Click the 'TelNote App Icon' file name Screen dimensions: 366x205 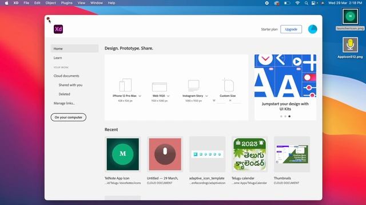[117, 178]
